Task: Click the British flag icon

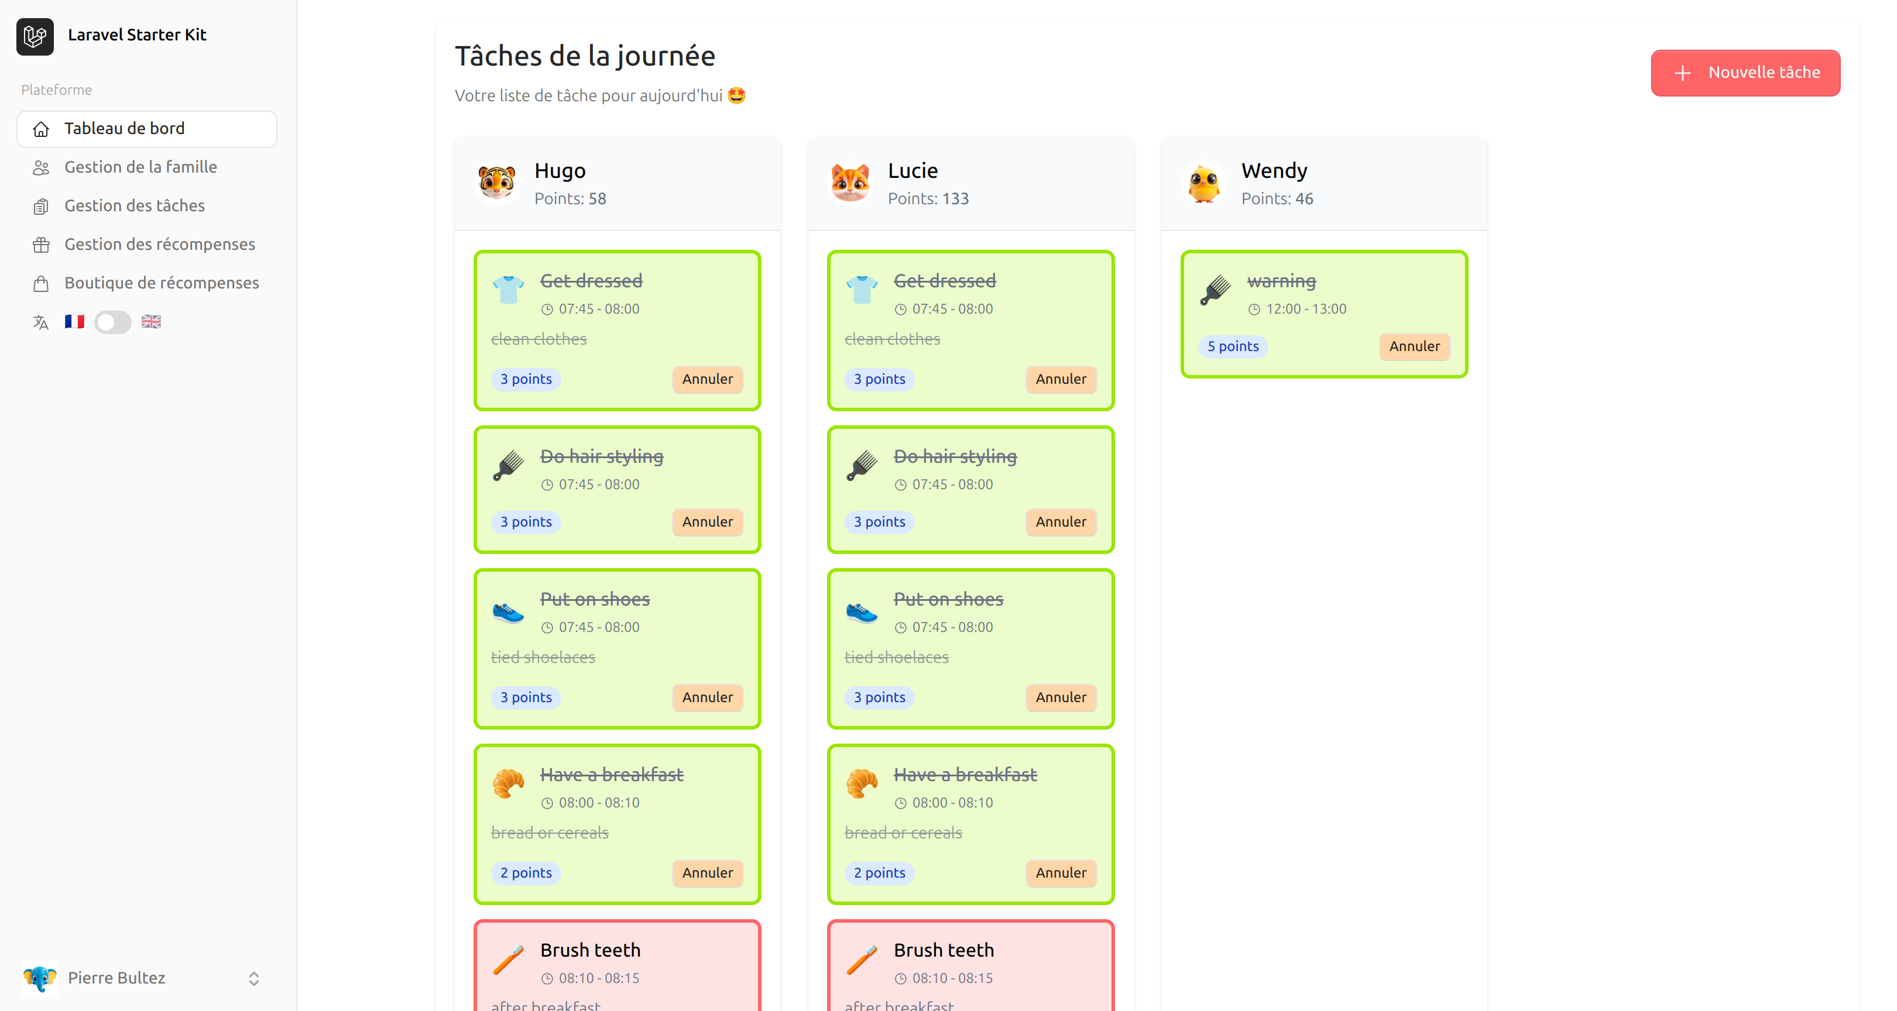Action: pyautogui.click(x=151, y=322)
